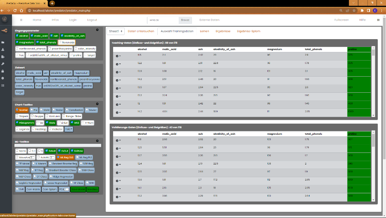Click the download icon in left sidebar
Viewport: 386px width, 218px height.
(x=3, y=50)
